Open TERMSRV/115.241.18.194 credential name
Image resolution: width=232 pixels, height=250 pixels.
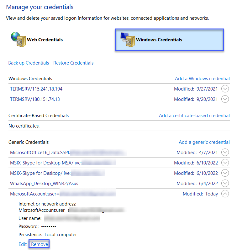coord(36,89)
